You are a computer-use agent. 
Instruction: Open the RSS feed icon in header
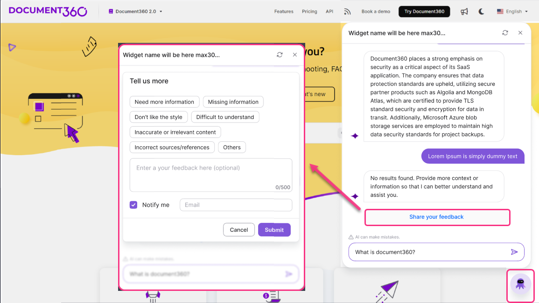[x=347, y=12]
